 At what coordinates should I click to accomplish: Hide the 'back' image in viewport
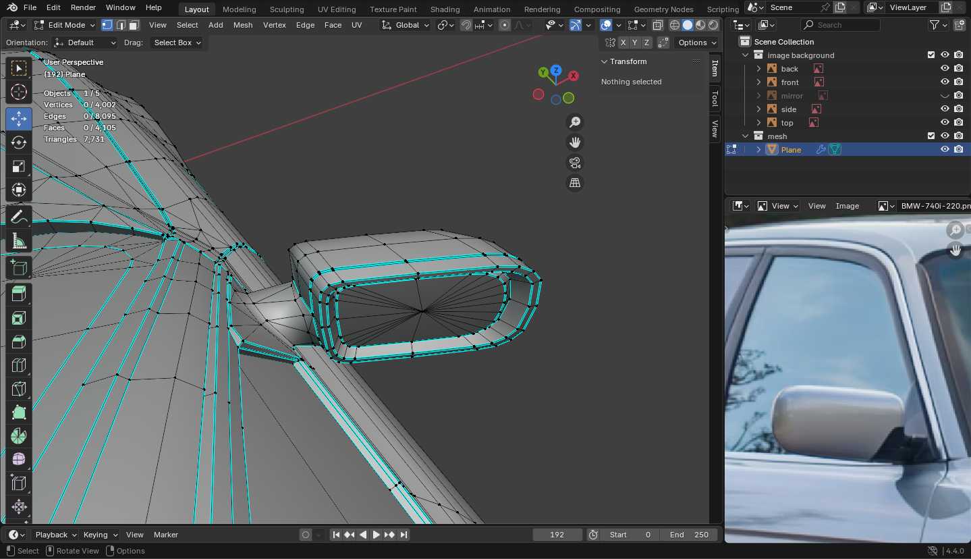[x=945, y=69]
